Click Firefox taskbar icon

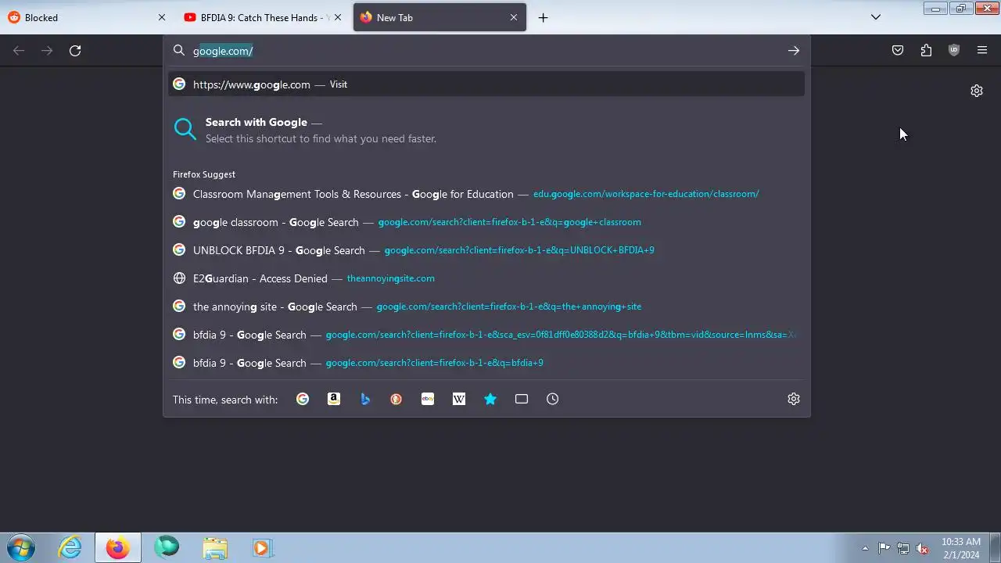coord(118,547)
